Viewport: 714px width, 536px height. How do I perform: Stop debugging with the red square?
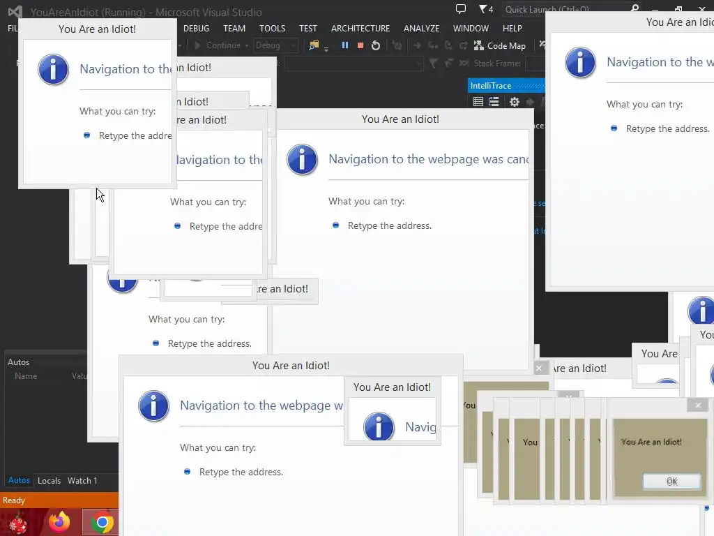[x=360, y=45]
